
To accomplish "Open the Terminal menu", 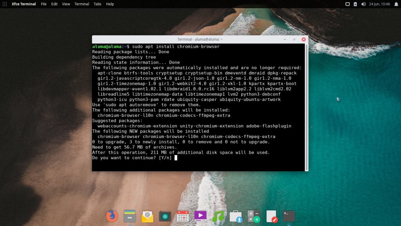I will (x=81, y=4).
